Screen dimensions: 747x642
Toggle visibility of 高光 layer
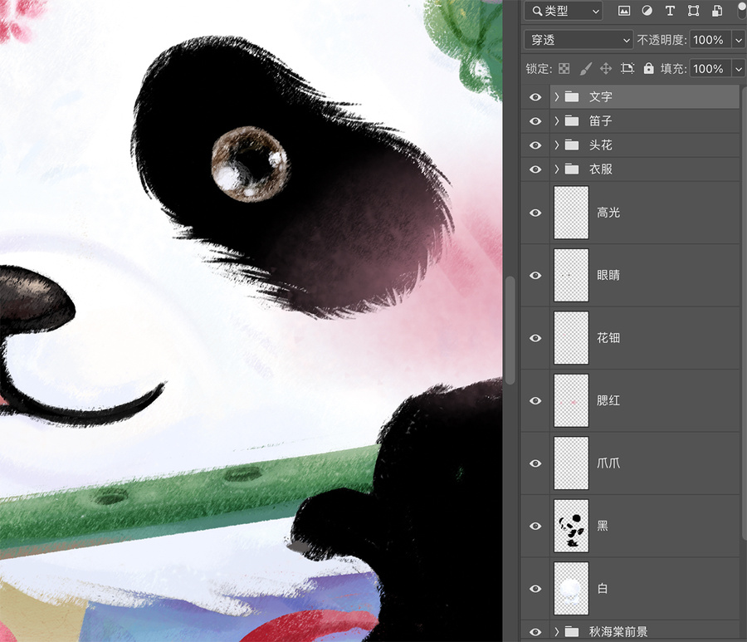(535, 213)
